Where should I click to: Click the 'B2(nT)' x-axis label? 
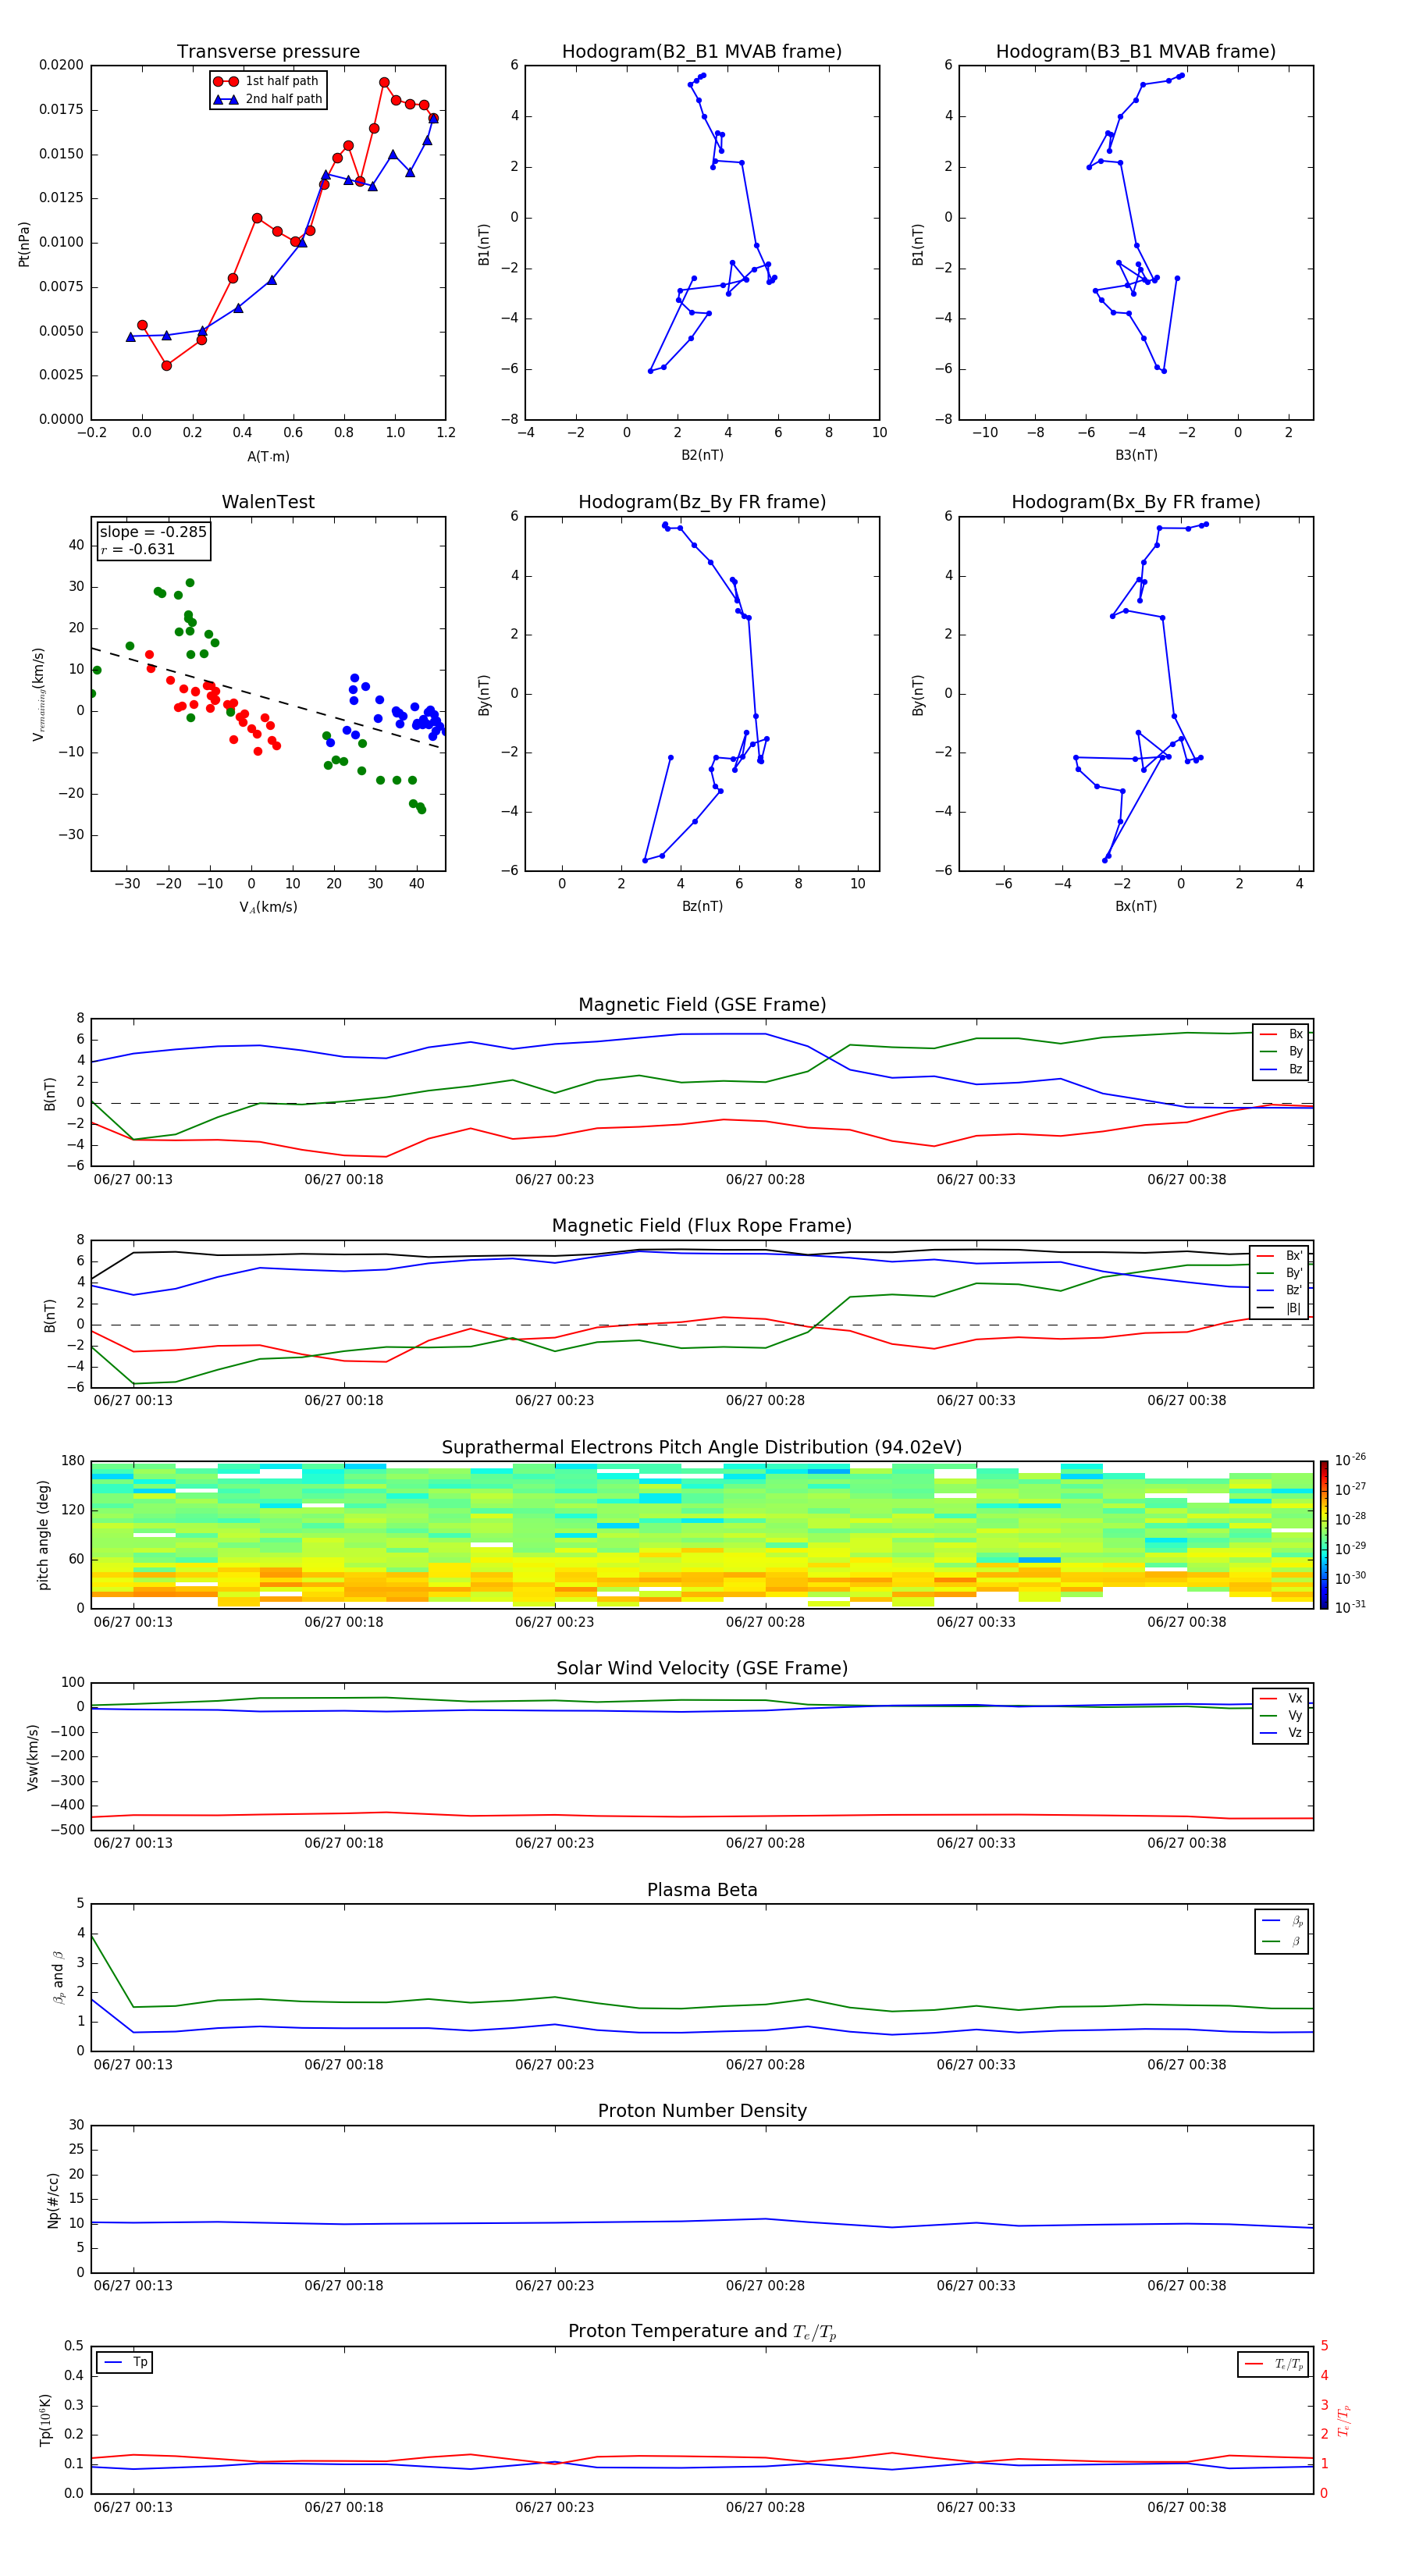coord(702,455)
